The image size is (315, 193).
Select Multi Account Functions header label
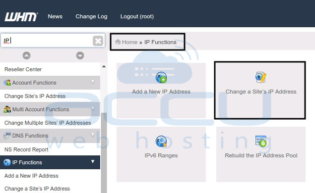[x=41, y=109]
